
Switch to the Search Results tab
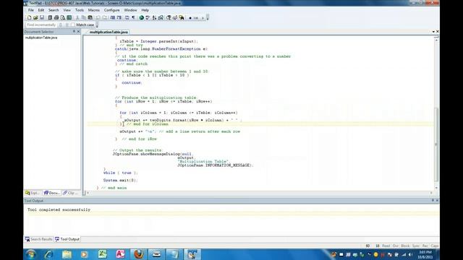[38, 239]
